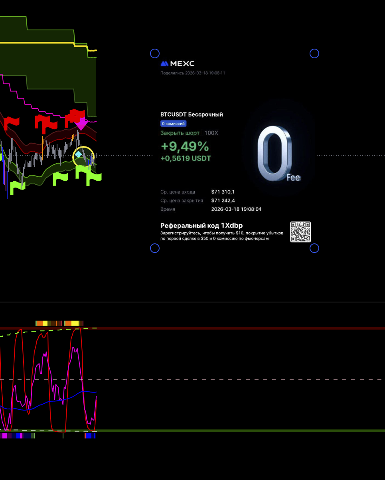Grab the top-left blue resize handle
This screenshot has width=385, height=480.
pyautogui.click(x=155, y=53)
